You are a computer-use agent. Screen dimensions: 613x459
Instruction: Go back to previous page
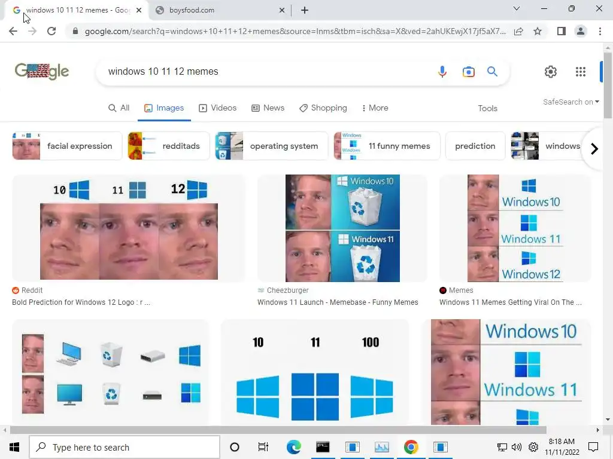[x=13, y=31]
